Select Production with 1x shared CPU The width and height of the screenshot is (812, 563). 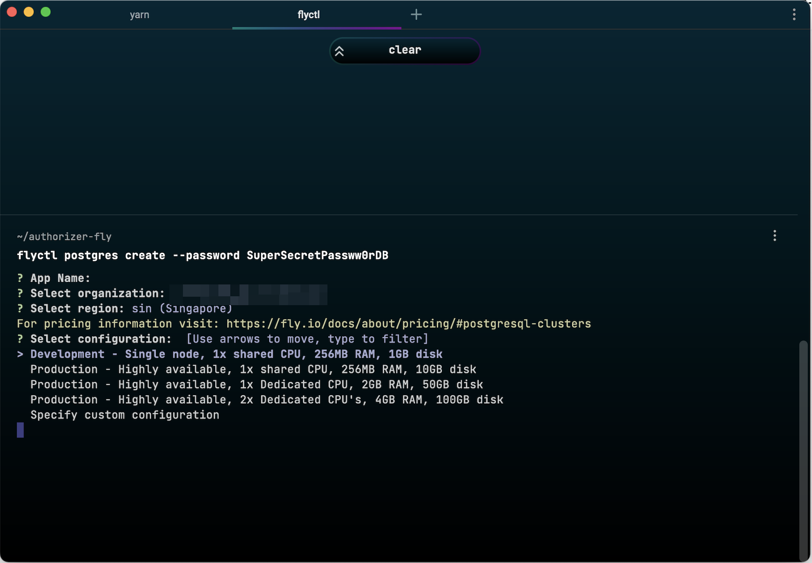(253, 369)
